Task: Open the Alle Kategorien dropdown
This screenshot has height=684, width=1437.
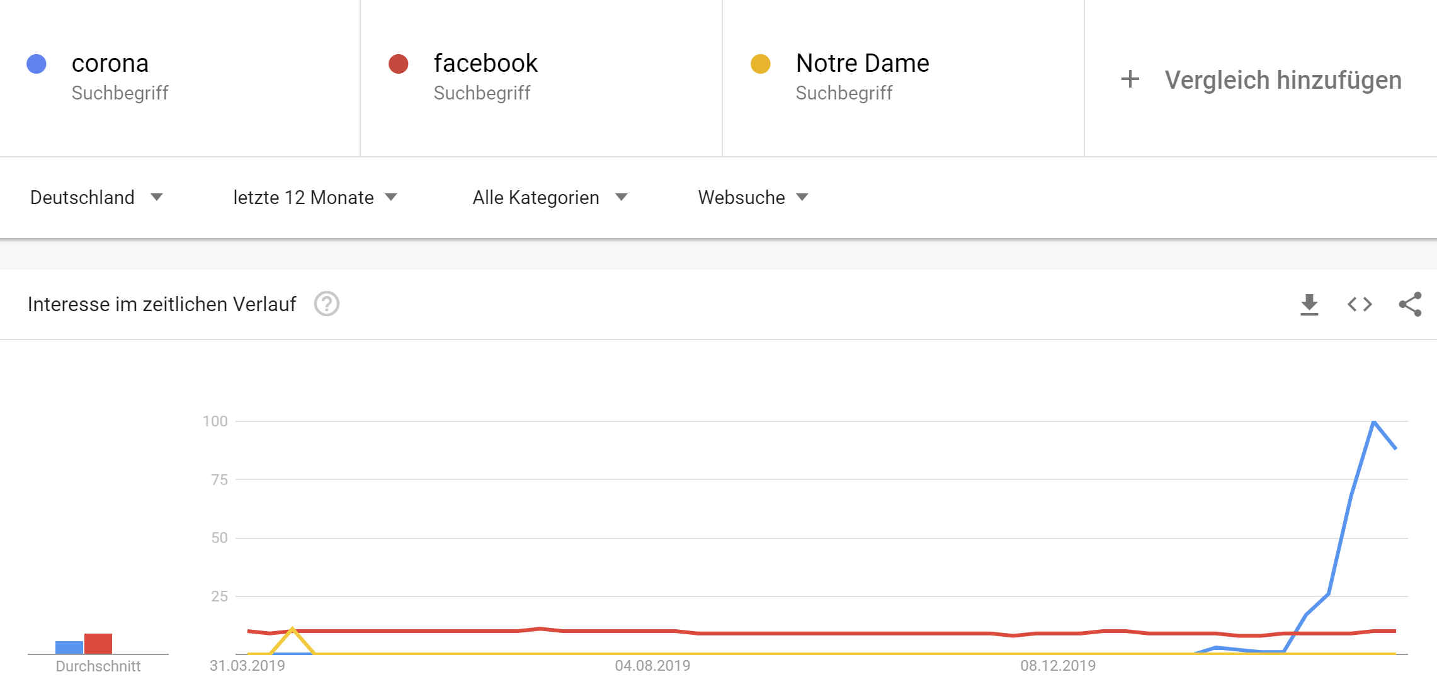Action: click(x=550, y=197)
